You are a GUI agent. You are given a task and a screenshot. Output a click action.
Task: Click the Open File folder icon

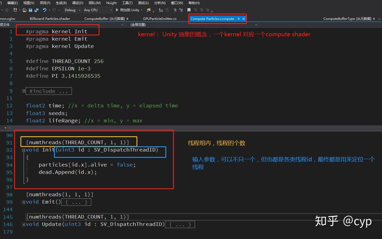tap(25, 10)
